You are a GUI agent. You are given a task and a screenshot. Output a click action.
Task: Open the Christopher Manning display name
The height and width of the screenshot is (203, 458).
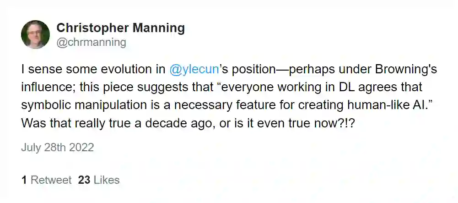click(120, 28)
